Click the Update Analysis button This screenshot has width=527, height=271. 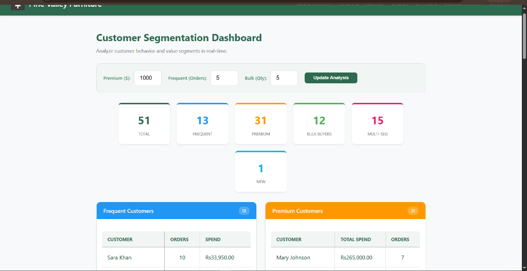tap(331, 78)
